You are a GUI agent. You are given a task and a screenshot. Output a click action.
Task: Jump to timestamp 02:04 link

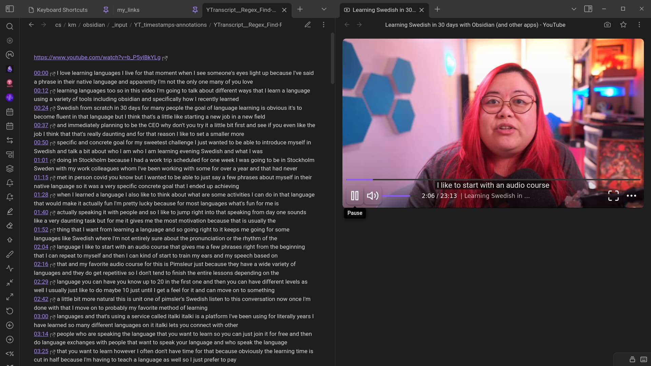coord(41,247)
